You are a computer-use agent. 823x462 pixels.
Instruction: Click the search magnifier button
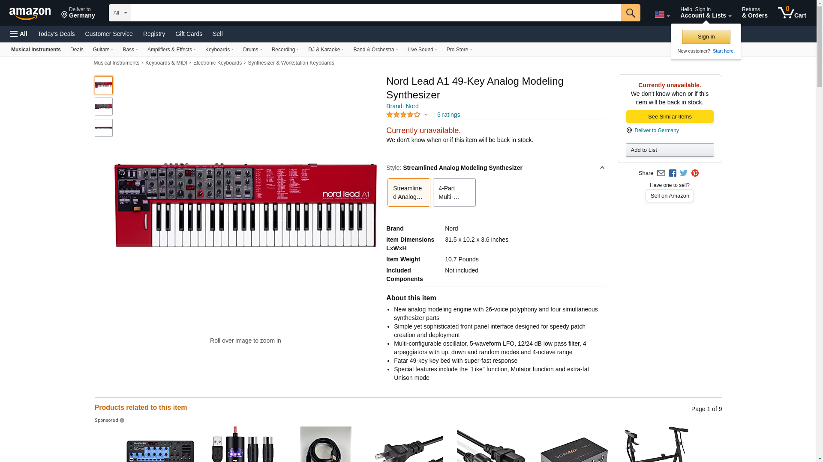point(630,13)
